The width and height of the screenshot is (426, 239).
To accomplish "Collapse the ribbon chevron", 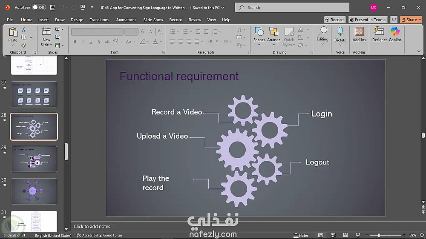I will tap(419, 51).
